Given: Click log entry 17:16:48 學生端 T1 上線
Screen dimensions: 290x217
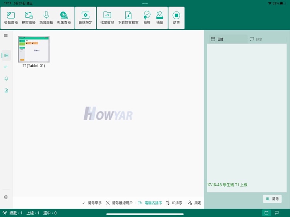Looking at the screenshot, I should pos(227,185).
